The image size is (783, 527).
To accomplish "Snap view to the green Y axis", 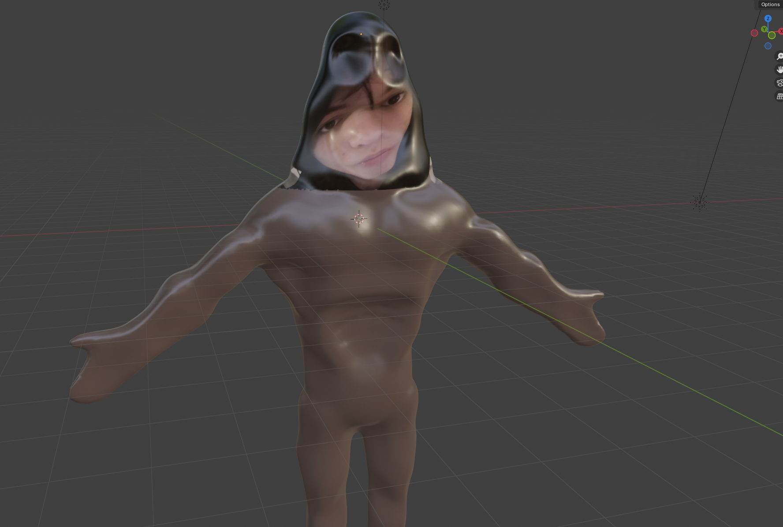I will 764,29.
